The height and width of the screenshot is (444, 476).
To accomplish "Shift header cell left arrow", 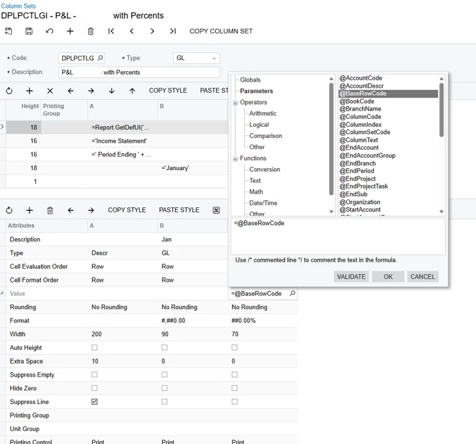I will tap(71, 91).
